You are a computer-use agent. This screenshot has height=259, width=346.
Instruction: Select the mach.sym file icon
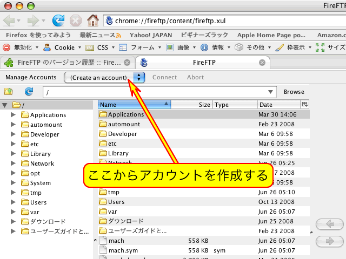click(x=103, y=250)
